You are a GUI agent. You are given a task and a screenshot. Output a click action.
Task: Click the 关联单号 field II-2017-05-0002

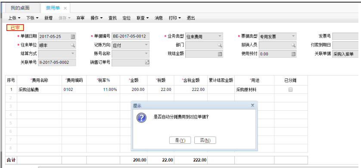[x=57, y=62]
